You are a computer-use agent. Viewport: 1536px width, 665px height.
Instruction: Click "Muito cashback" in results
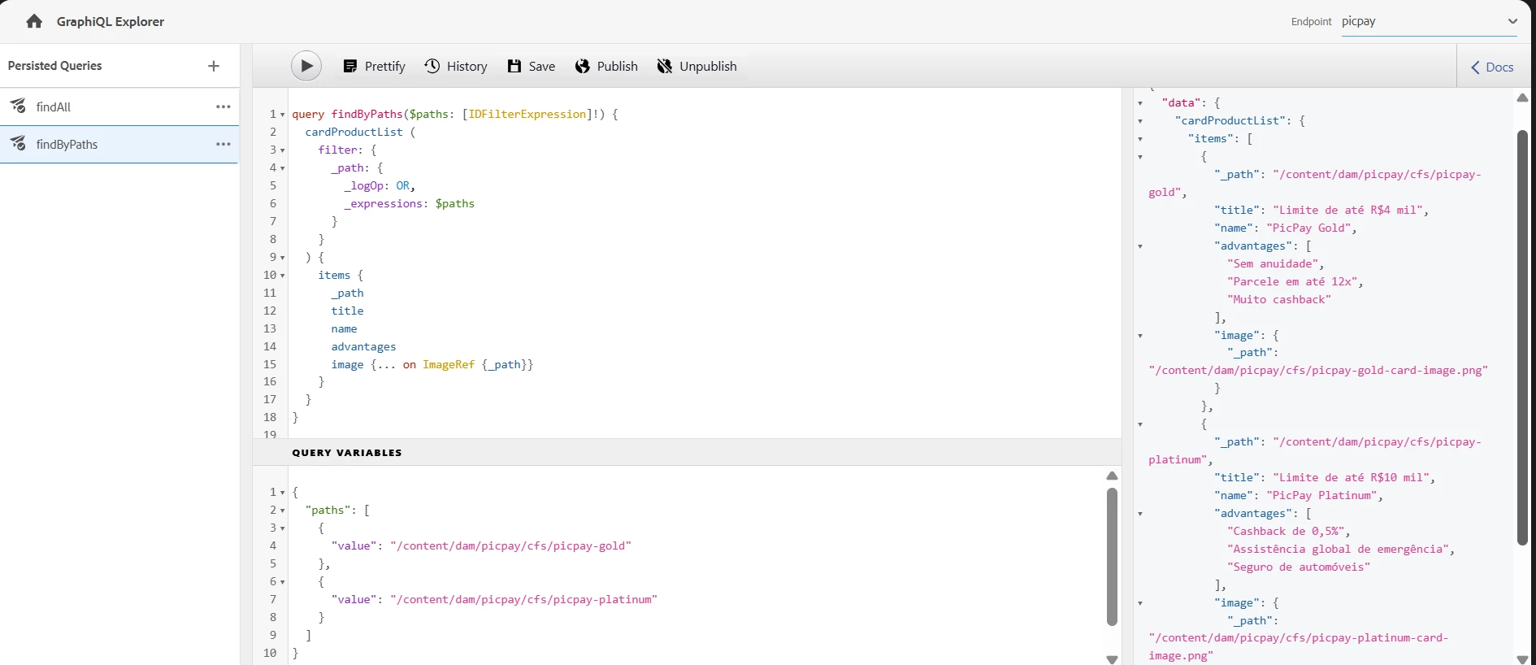click(1279, 299)
